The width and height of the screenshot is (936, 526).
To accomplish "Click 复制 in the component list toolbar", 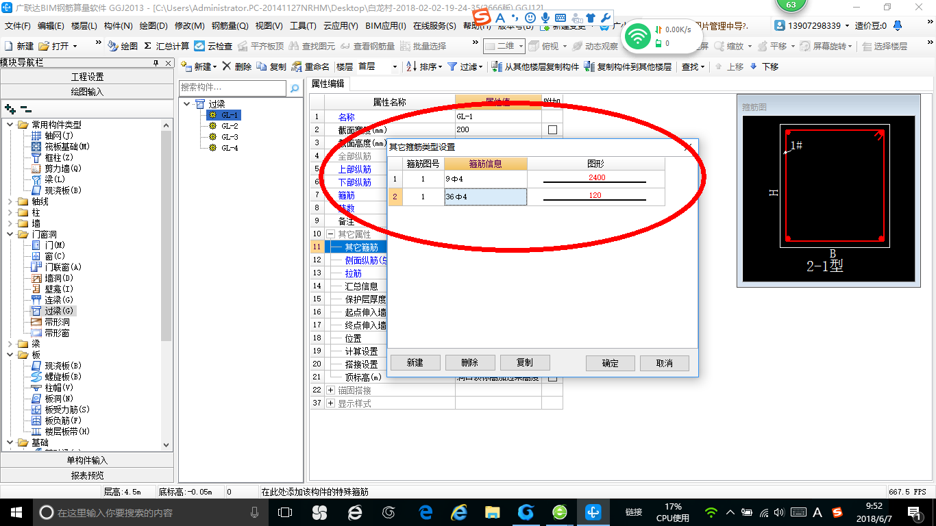I will pyautogui.click(x=271, y=66).
